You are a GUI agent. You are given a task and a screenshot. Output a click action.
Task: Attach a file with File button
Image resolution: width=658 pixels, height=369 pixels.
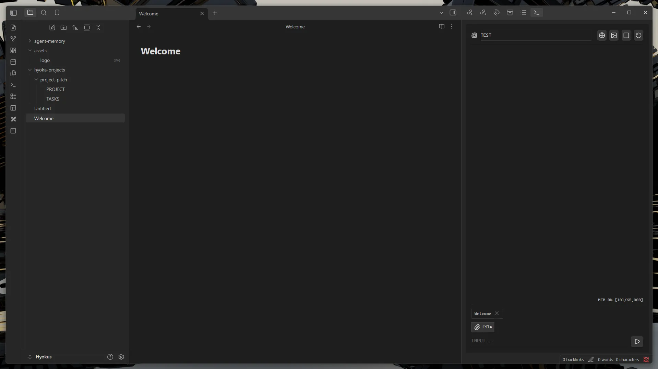pyautogui.click(x=483, y=327)
